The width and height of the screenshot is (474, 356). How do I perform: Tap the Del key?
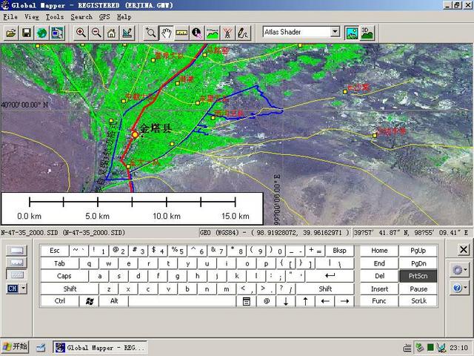click(x=379, y=276)
